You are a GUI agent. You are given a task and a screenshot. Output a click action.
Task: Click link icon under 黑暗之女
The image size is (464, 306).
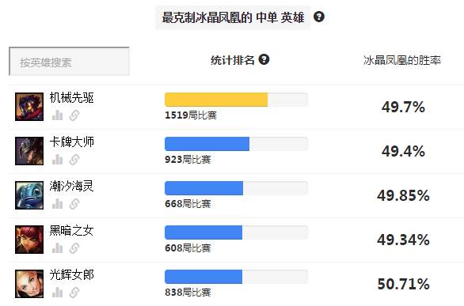pyautogui.click(x=74, y=248)
